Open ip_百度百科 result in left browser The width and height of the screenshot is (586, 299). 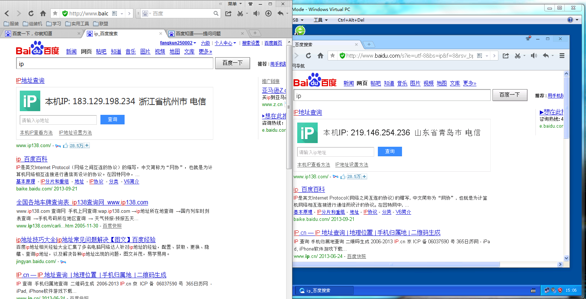point(32,159)
